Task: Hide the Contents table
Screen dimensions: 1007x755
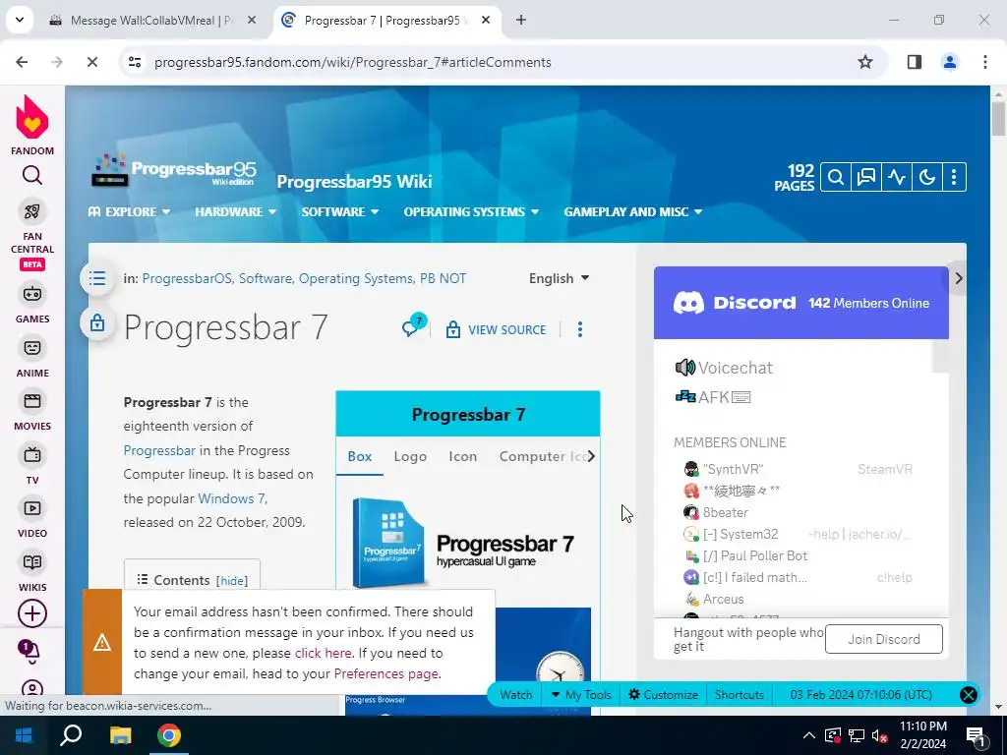Action: (x=232, y=581)
